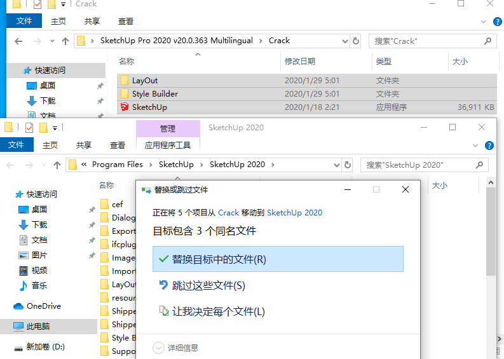Go back in the Crack window

(x=18, y=41)
